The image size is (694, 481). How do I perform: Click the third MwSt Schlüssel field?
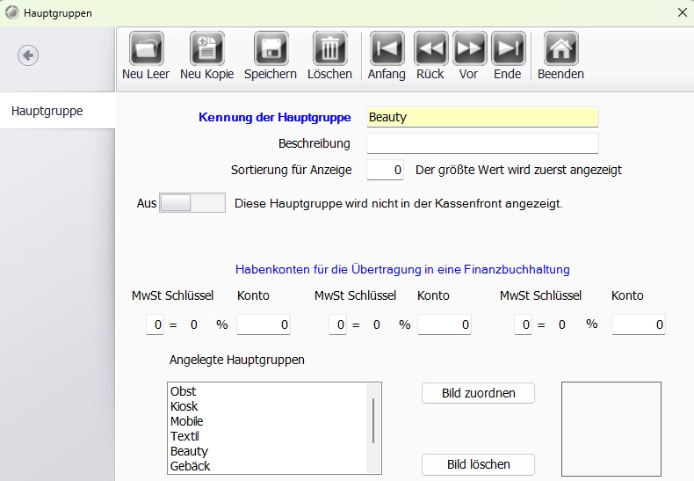pos(524,324)
